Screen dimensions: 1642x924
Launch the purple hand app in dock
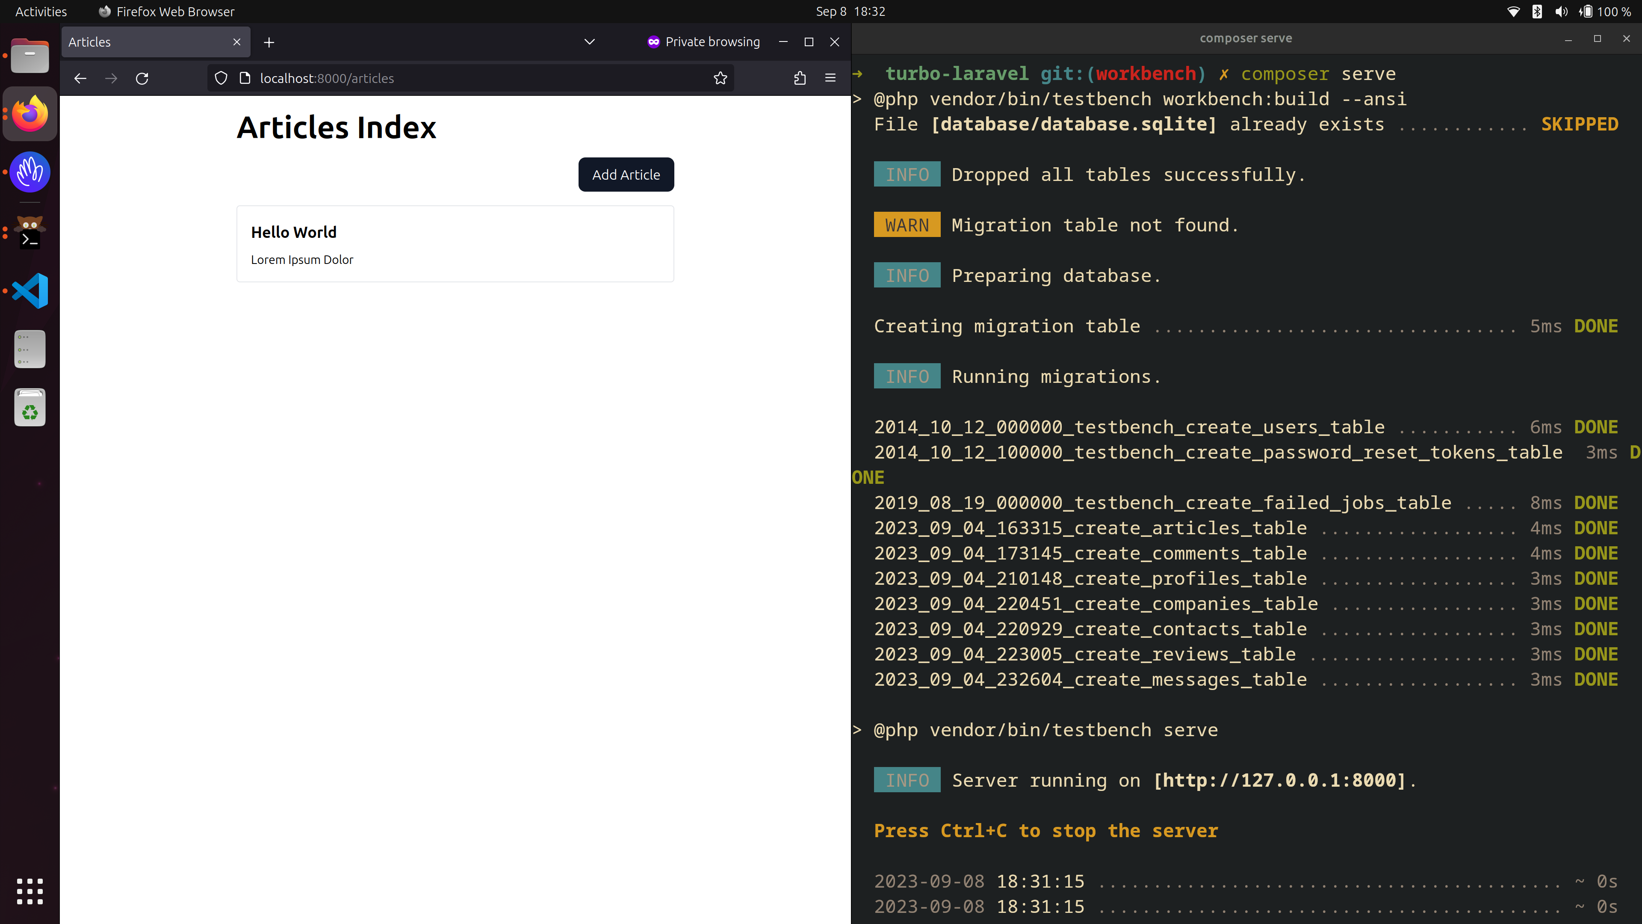30,172
